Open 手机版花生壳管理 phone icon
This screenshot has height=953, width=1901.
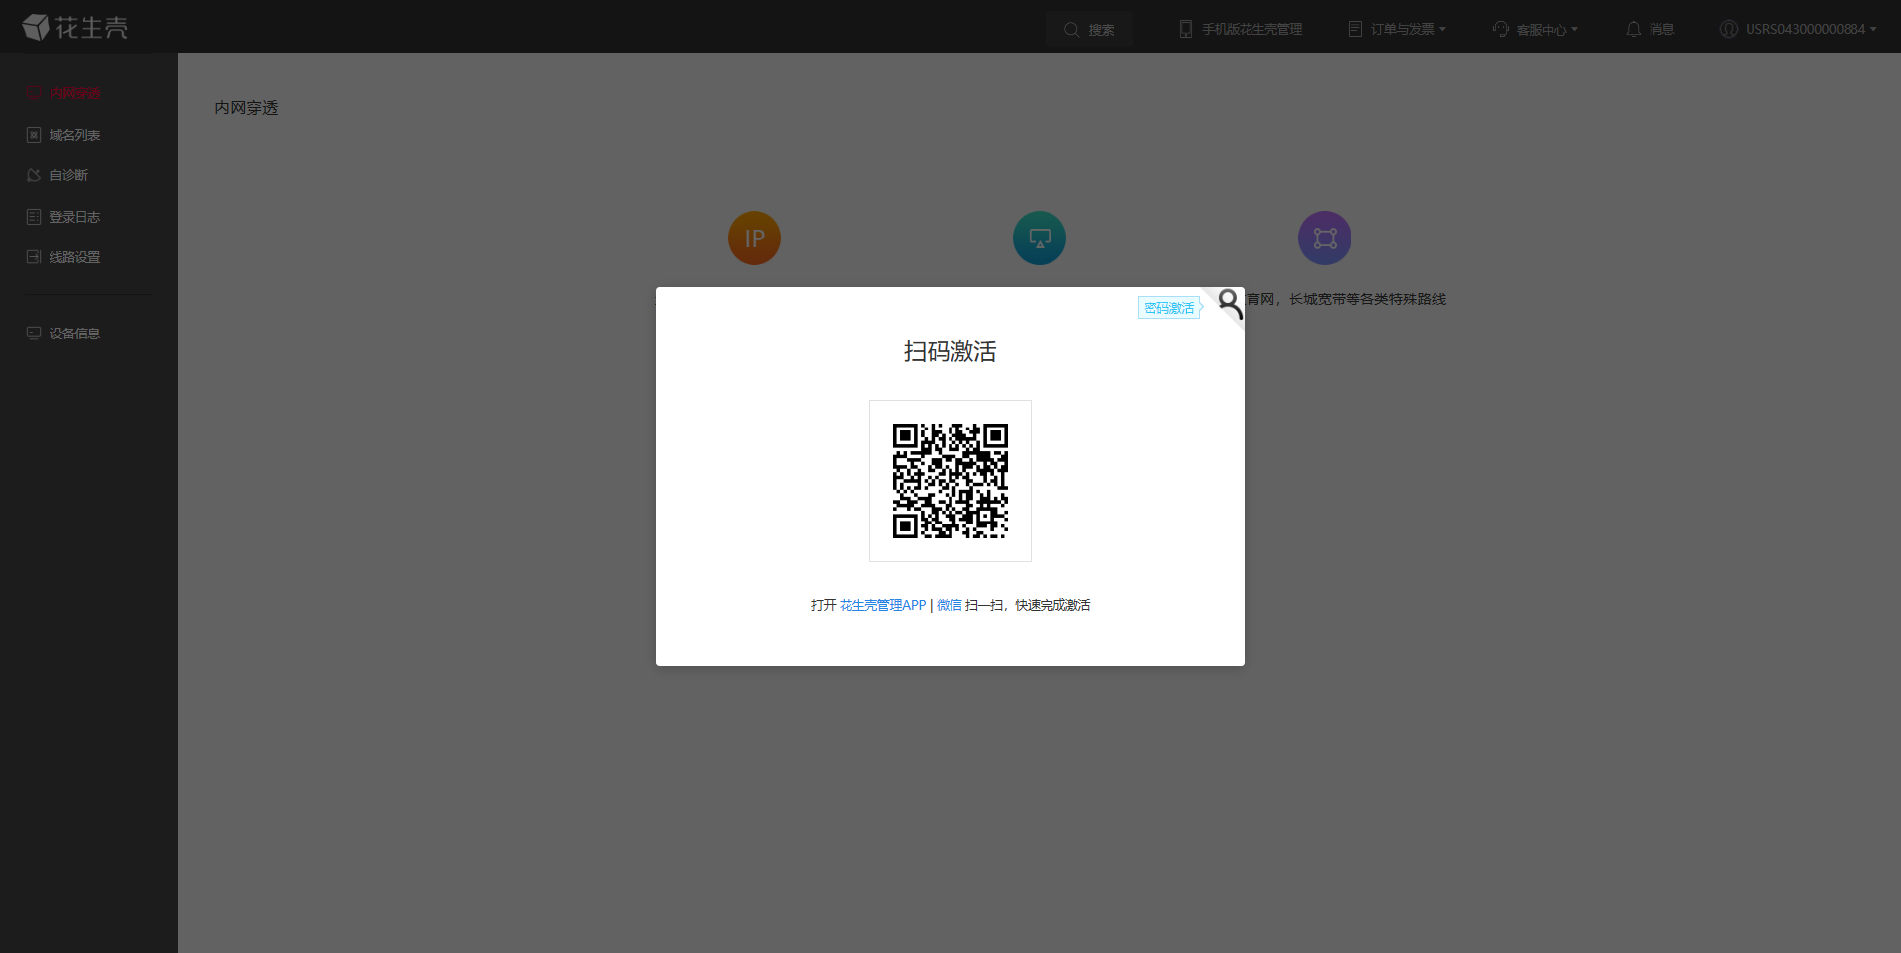[1185, 30]
